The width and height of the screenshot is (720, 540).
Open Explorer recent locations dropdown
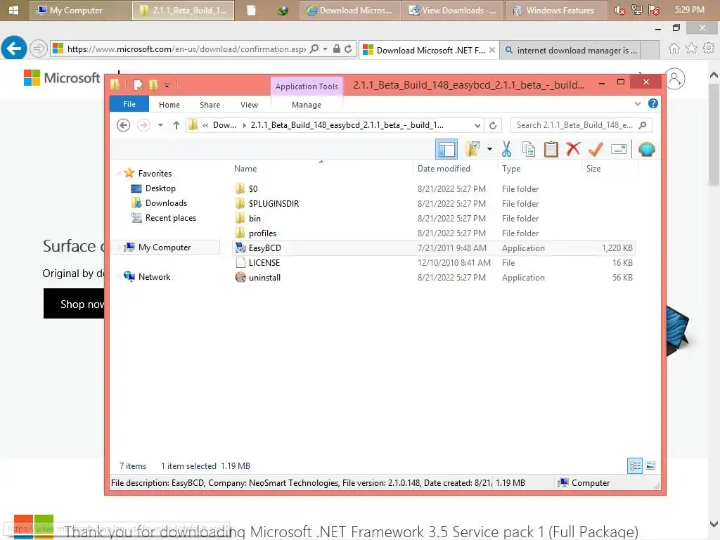[160, 125]
